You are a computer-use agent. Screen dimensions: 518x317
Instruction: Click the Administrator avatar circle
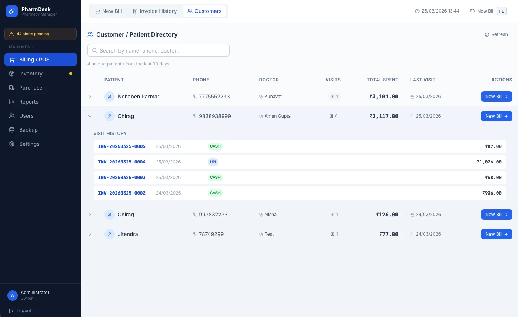(13, 295)
